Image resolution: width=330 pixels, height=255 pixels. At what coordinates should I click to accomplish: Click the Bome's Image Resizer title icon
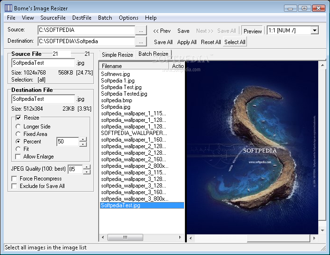point(8,8)
